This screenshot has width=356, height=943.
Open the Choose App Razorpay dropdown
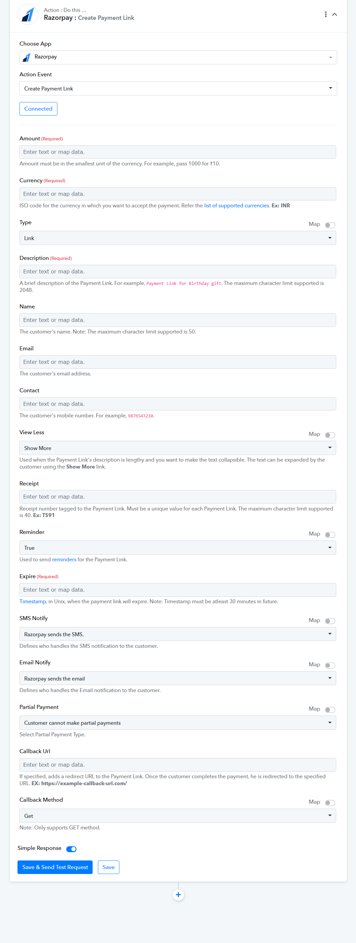(178, 57)
